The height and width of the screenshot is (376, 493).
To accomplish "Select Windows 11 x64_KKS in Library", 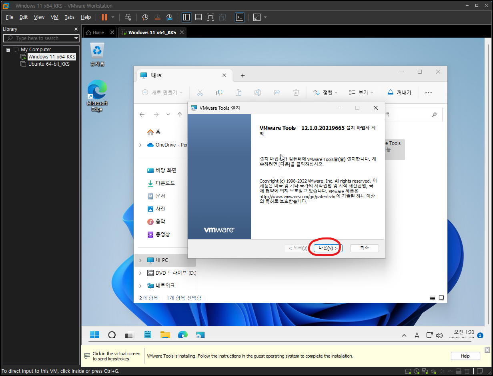I will 52,57.
